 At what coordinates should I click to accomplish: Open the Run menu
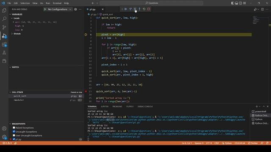click(x=48, y=3)
